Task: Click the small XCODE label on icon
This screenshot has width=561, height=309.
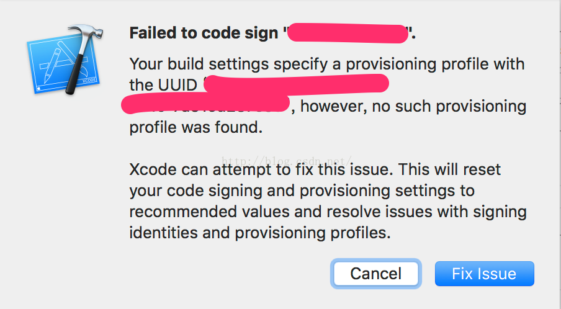Action: [x=89, y=81]
